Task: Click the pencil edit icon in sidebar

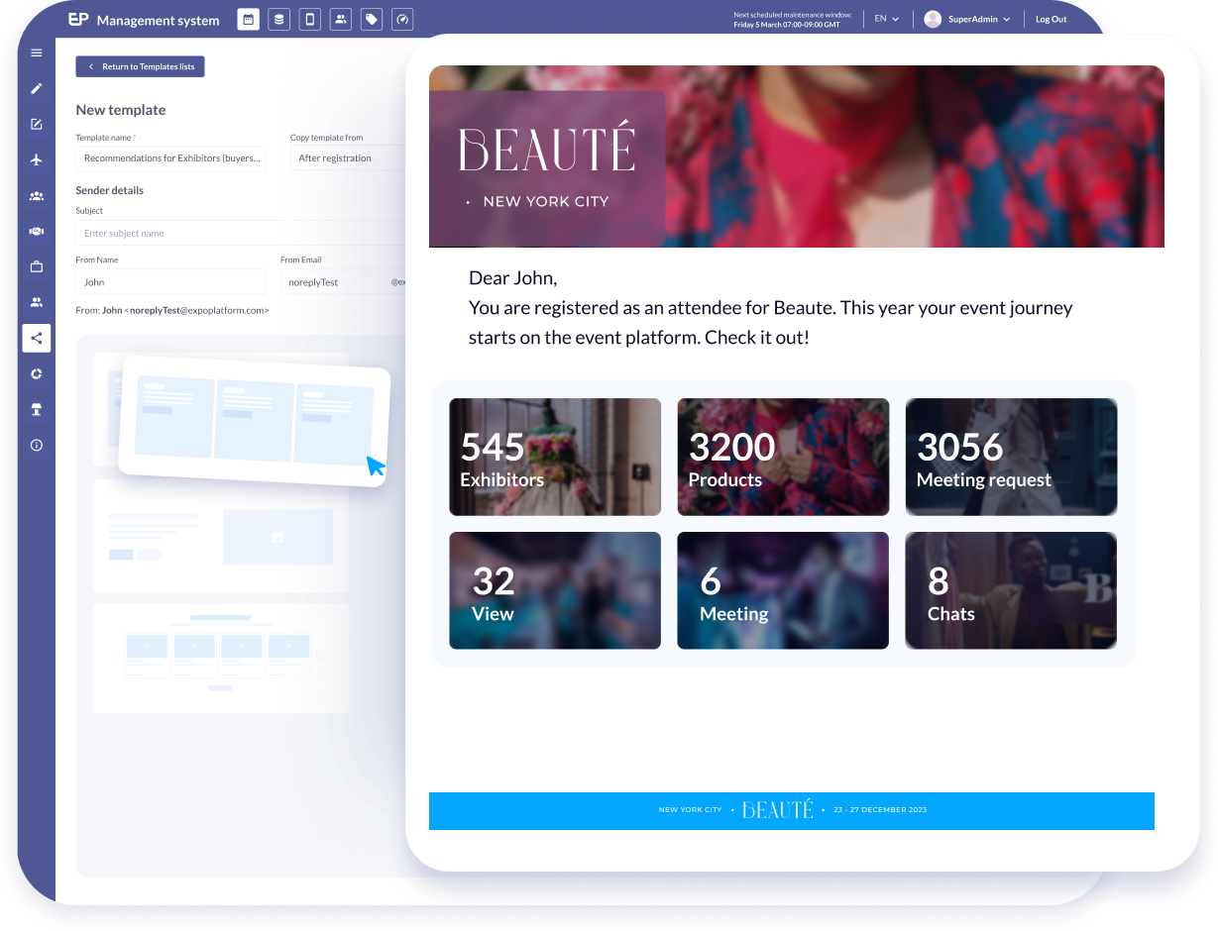Action: pos(37,88)
